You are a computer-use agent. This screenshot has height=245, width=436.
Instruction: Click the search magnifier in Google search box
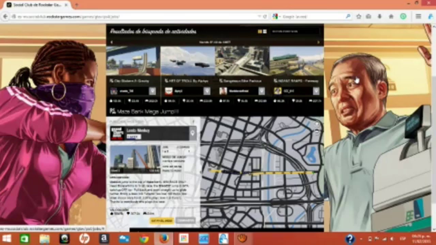coord(348,16)
